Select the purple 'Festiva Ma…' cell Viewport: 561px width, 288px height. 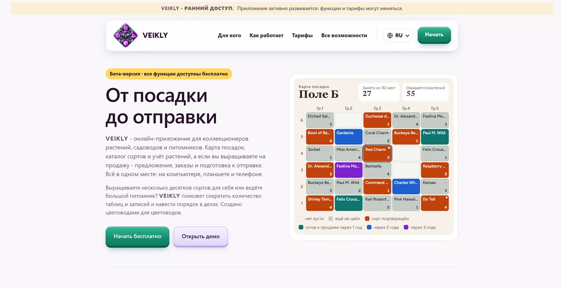[349, 170]
